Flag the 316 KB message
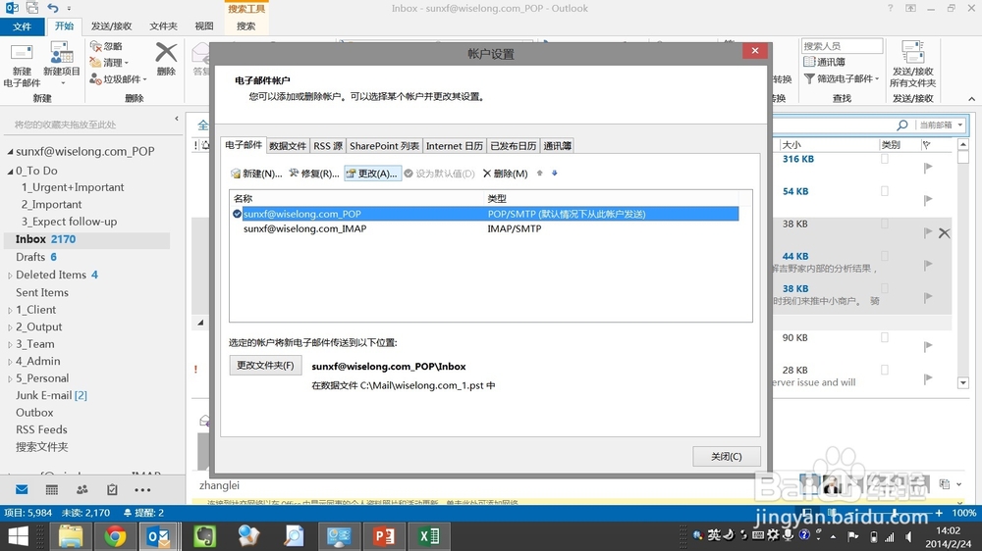This screenshot has height=551, width=982. point(928,168)
